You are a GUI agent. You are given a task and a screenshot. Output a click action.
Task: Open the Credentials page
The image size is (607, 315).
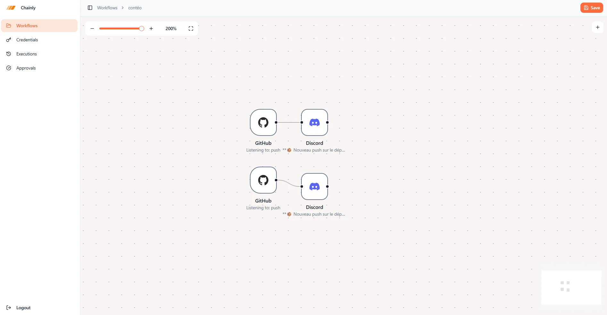pyautogui.click(x=27, y=40)
